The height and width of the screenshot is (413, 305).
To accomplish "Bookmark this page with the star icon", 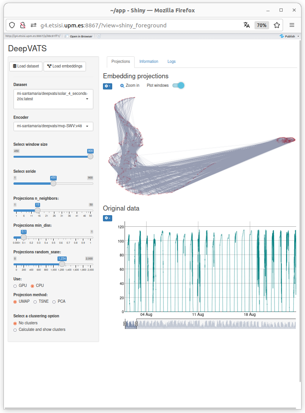I will [x=276, y=25].
